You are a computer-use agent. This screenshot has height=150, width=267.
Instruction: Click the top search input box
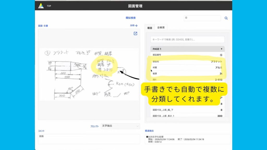[202, 18]
